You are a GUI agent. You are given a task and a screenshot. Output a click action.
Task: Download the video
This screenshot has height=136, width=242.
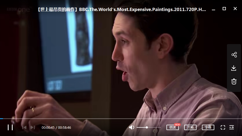[234, 68]
